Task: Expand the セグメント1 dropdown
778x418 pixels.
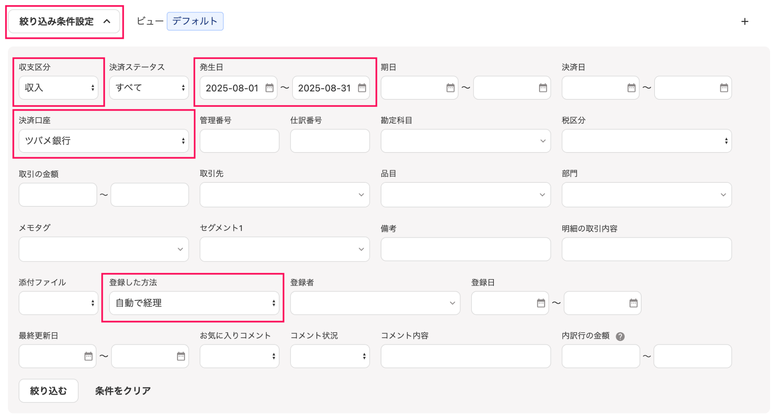Action: [x=285, y=249]
